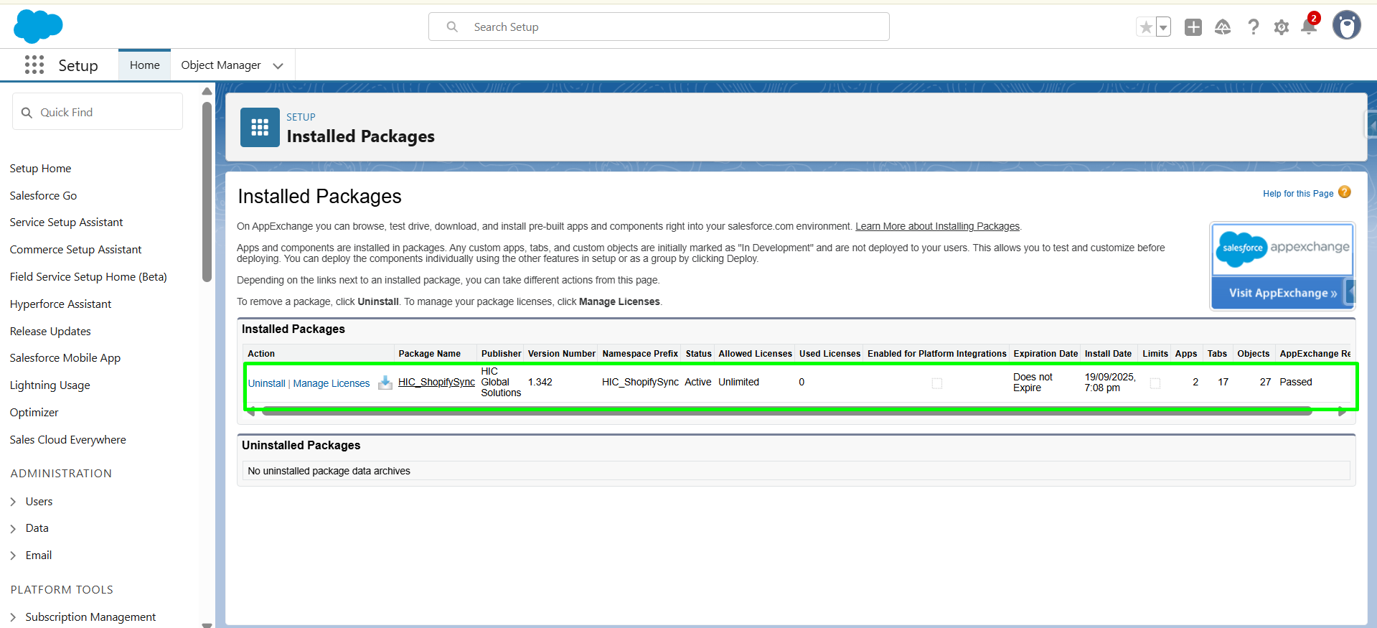Viewport: 1377px width, 628px height.
Task: Click the '1.342' version number cell
Action: 540,382
